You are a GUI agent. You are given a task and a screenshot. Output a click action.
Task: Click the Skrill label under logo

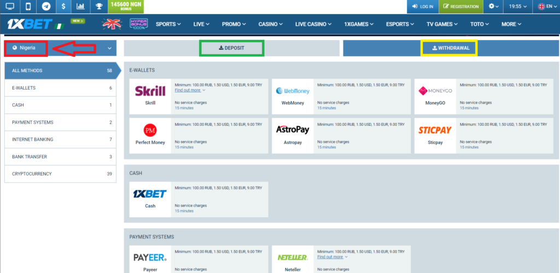(150, 103)
